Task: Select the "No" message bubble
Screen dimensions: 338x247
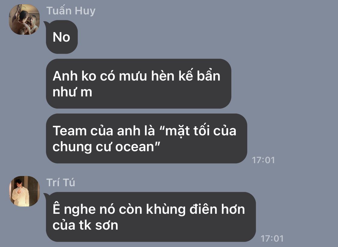Action: pyautogui.click(x=62, y=37)
